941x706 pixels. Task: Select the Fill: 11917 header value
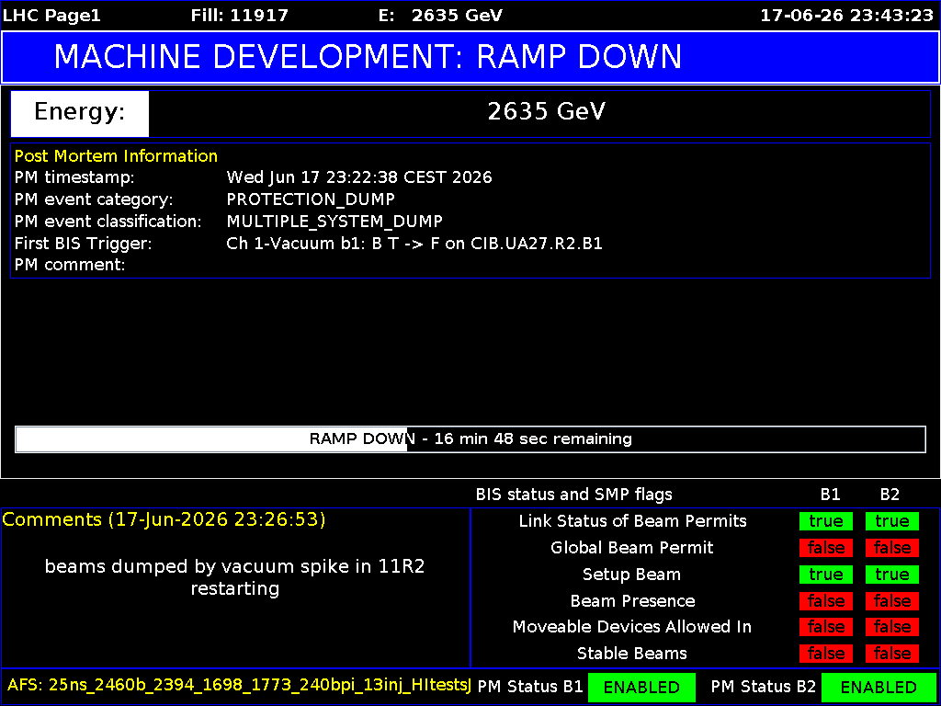pyautogui.click(x=240, y=16)
